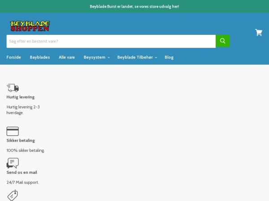Viewport: 269px width, 201px height.
Task: Click the 'Send os en mail' heading
Action: click(x=22, y=172)
